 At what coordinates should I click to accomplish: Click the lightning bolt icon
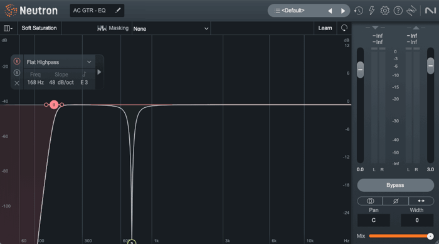click(371, 11)
